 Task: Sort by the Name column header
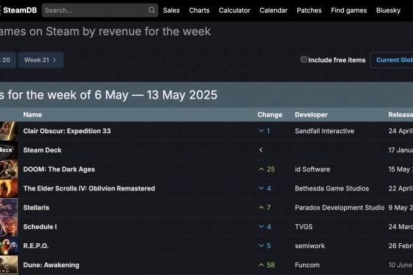point(32,115)
